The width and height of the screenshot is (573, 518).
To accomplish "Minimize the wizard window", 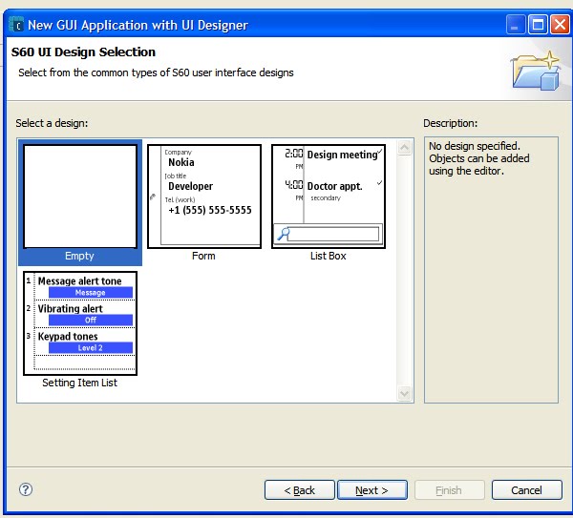I will pyautogui.click(x=516, y=25).
